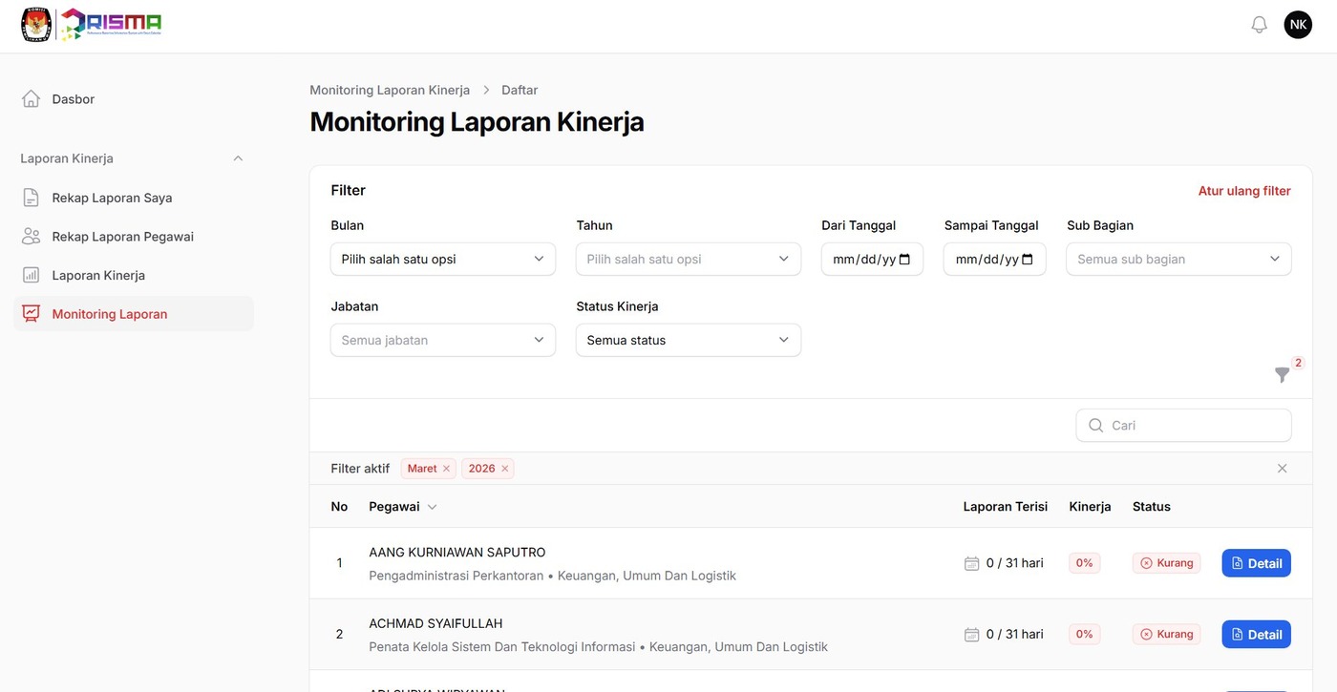Open the Bulan dropdown
This screenshot has width=1337, height=692.
(x=442, y=259)
